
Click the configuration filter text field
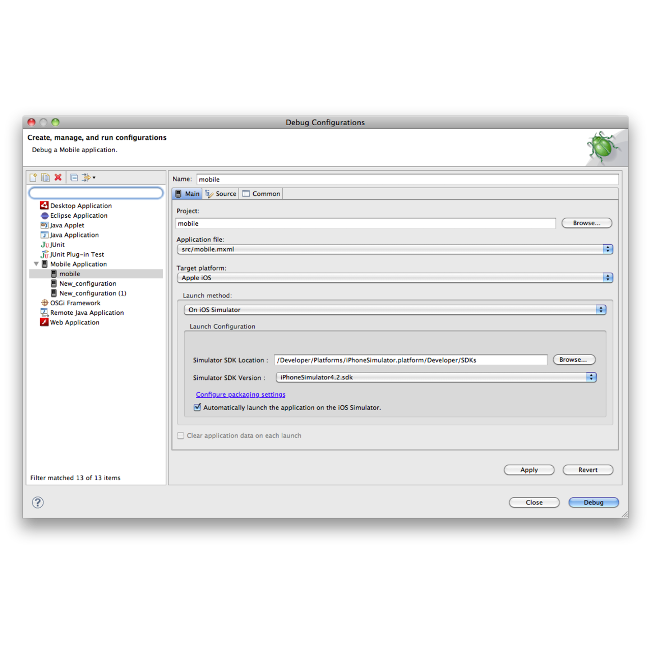pos(96,193)
